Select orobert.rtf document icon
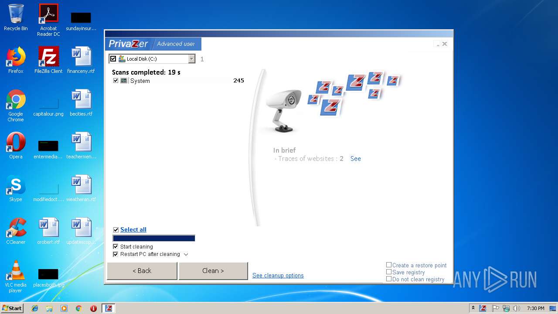The image size is (558, 314). coord(48,231)
